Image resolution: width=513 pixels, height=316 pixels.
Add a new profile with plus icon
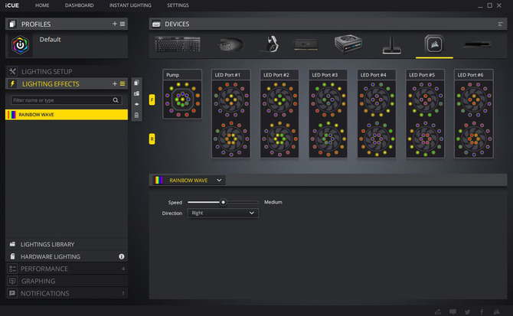(x=115, y=24)
